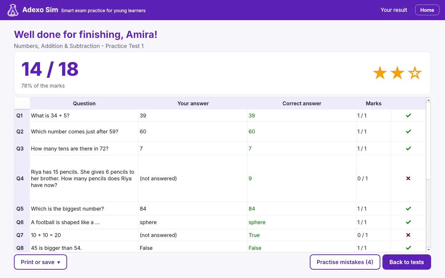Click the Your answer column header
445x278 pixels.
193,103
